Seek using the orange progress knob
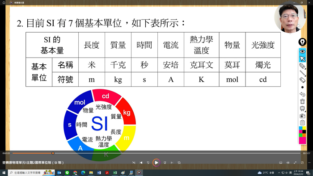The image size is (313, 176). tap(53, 153)
